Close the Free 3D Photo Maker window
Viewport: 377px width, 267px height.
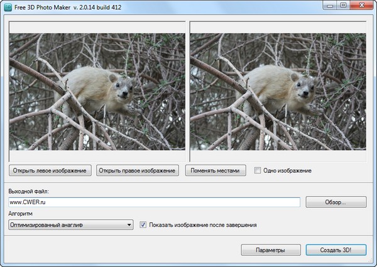tap(363, 5)
